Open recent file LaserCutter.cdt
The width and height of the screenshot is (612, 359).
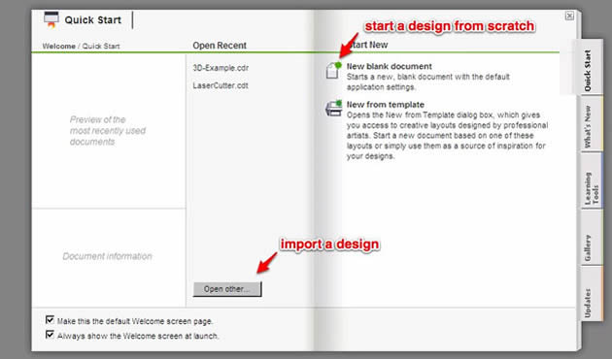click(221, 85)
